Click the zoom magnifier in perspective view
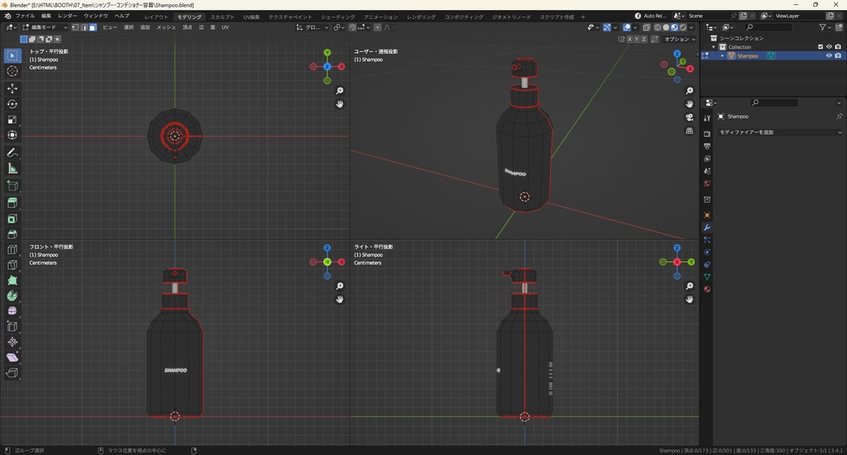Screen dimensions: 847x455 point(690,91)
